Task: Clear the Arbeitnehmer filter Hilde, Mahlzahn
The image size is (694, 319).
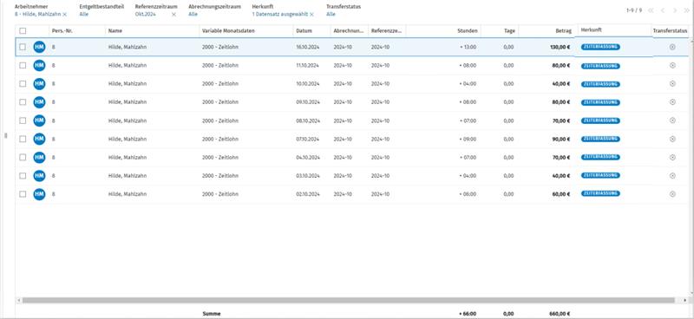Action: coord(64,15)
